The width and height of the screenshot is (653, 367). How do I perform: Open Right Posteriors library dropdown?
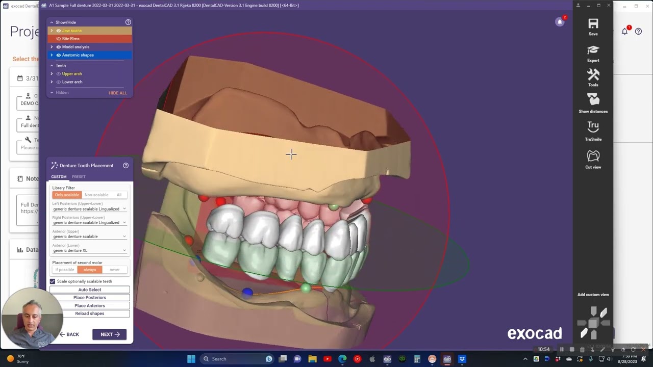click(89, 223)
